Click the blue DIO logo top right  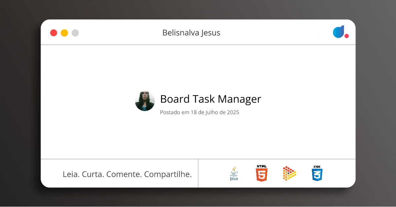341,32
